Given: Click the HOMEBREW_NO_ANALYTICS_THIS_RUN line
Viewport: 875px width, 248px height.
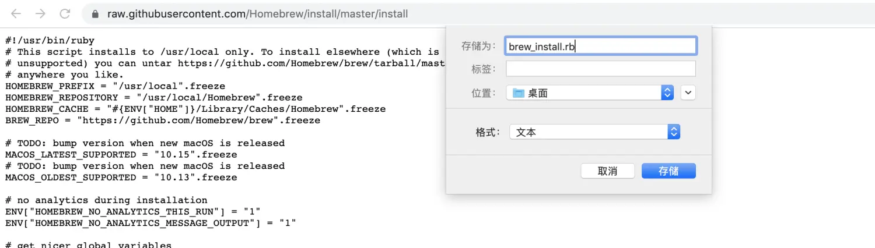Looking at the screenshot, I should click(x=133, y=211).
